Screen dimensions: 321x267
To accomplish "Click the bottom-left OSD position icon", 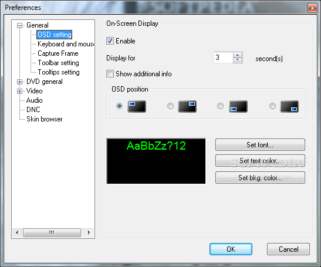I will click(238, 106).
